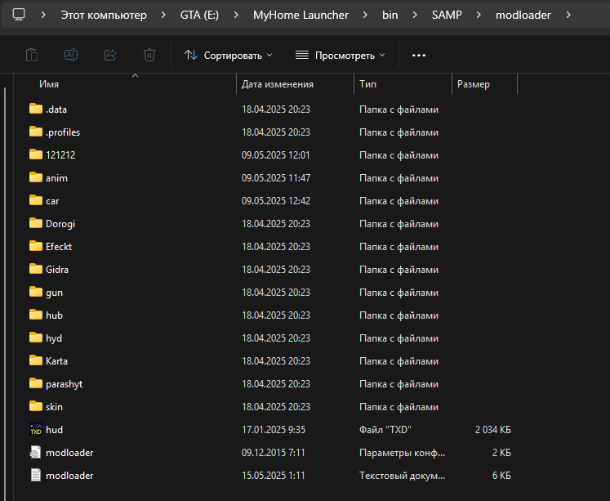Screen dimensions: 610x501
Task: Click the car folder icon
Action: (36, 200)
